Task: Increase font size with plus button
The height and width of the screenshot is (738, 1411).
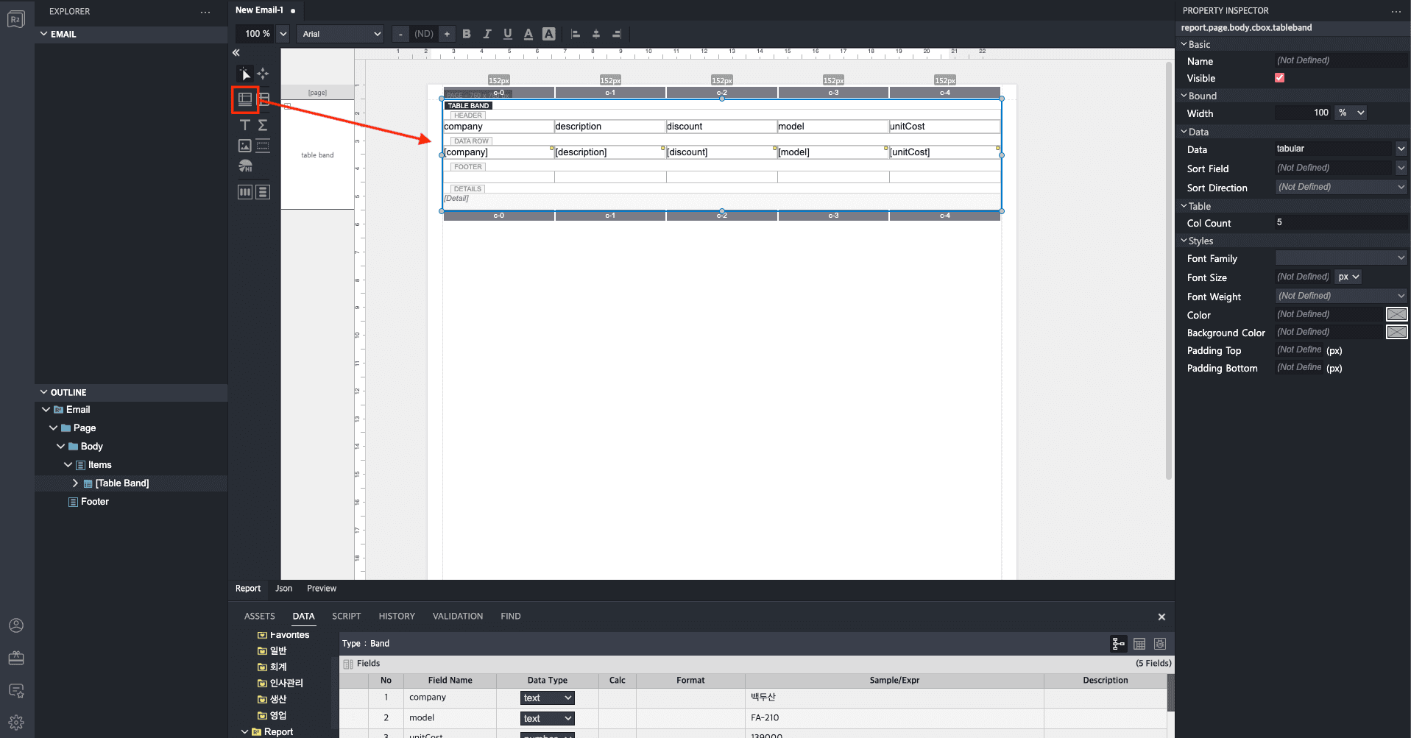Action: pos(447,34)
